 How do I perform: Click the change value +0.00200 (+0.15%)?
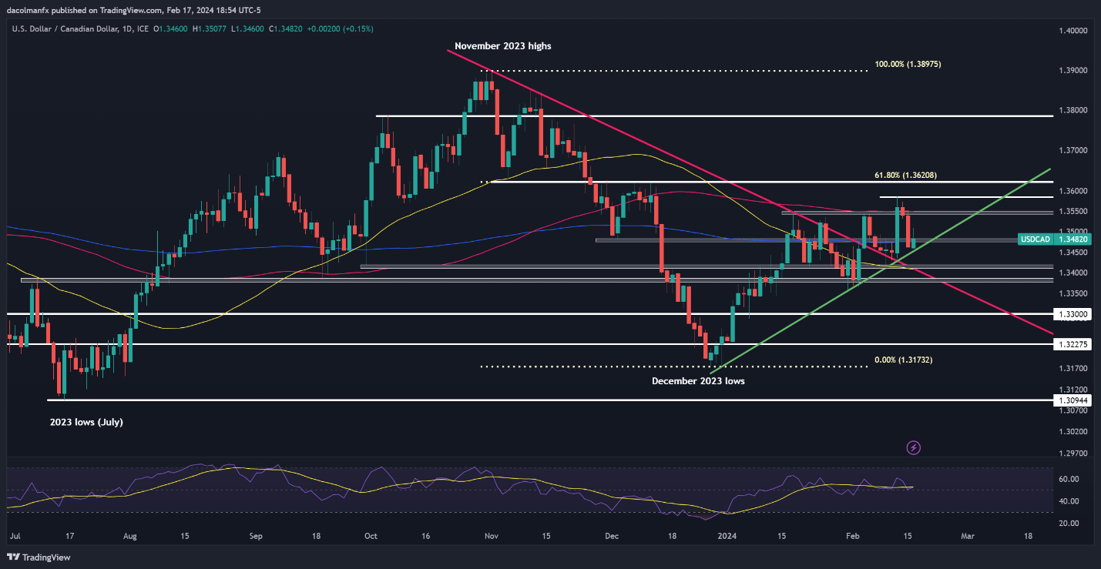[340, 29]
